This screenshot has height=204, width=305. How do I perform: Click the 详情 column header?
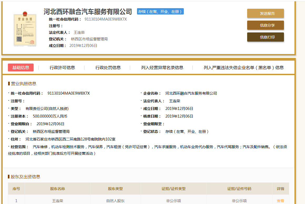(x=281, y=189)
